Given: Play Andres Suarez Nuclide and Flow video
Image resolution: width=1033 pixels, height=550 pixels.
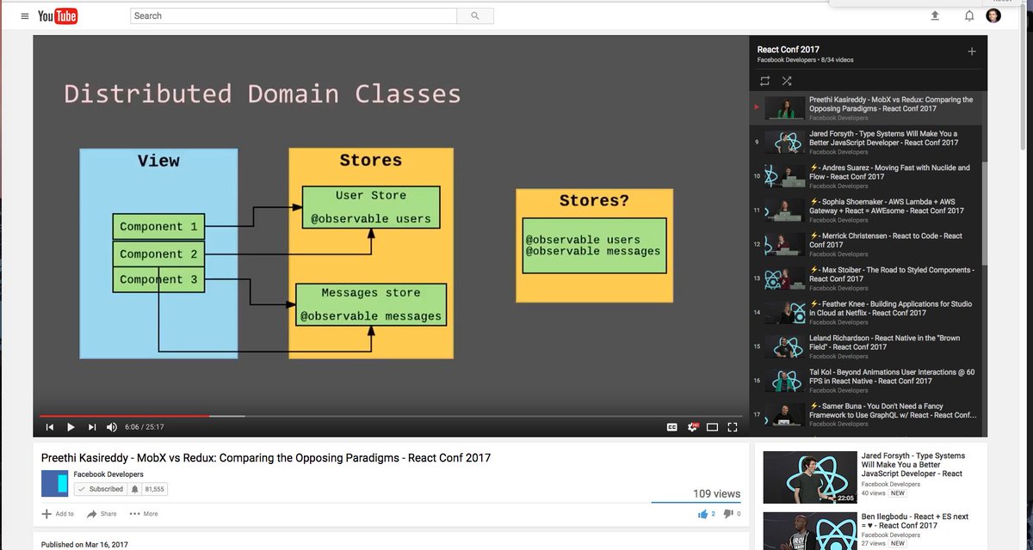Looking at the screenshot, I should 867,176.
